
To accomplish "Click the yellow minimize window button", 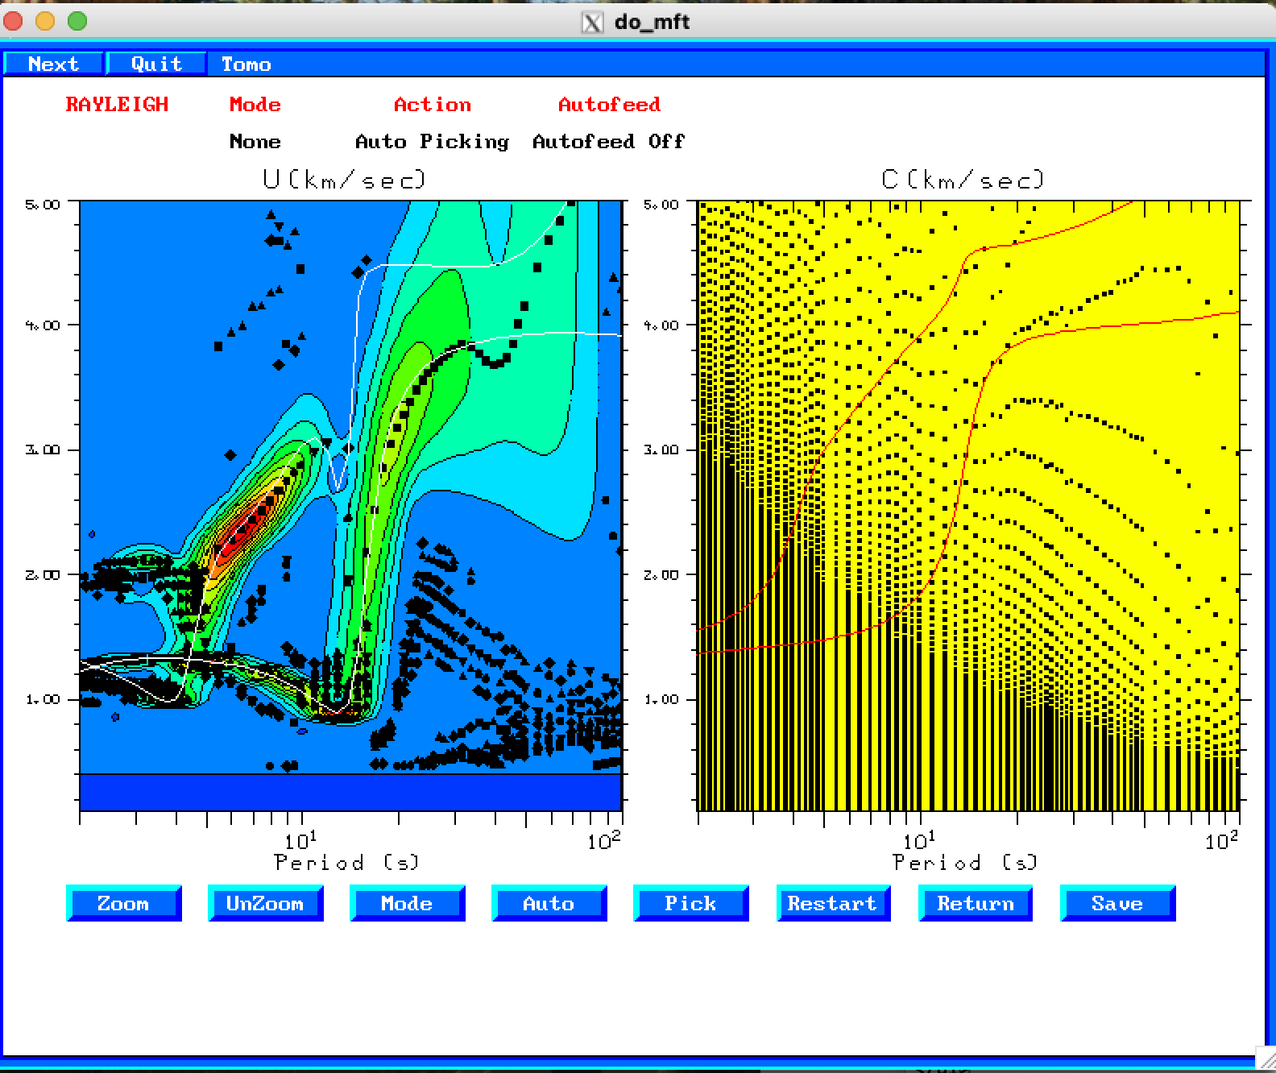I will [45, 22].
